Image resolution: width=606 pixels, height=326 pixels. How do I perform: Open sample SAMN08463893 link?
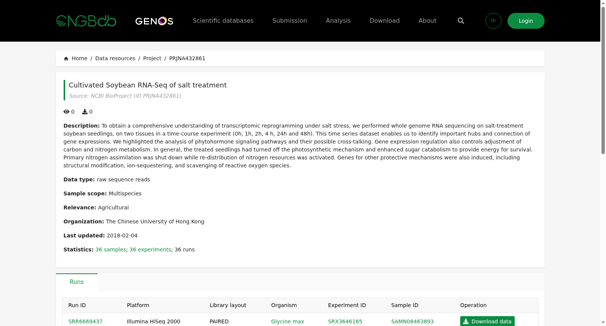point(412,321)
